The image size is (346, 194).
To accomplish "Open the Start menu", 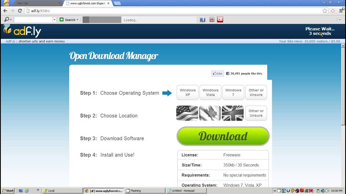I will [x=8, y=191].
